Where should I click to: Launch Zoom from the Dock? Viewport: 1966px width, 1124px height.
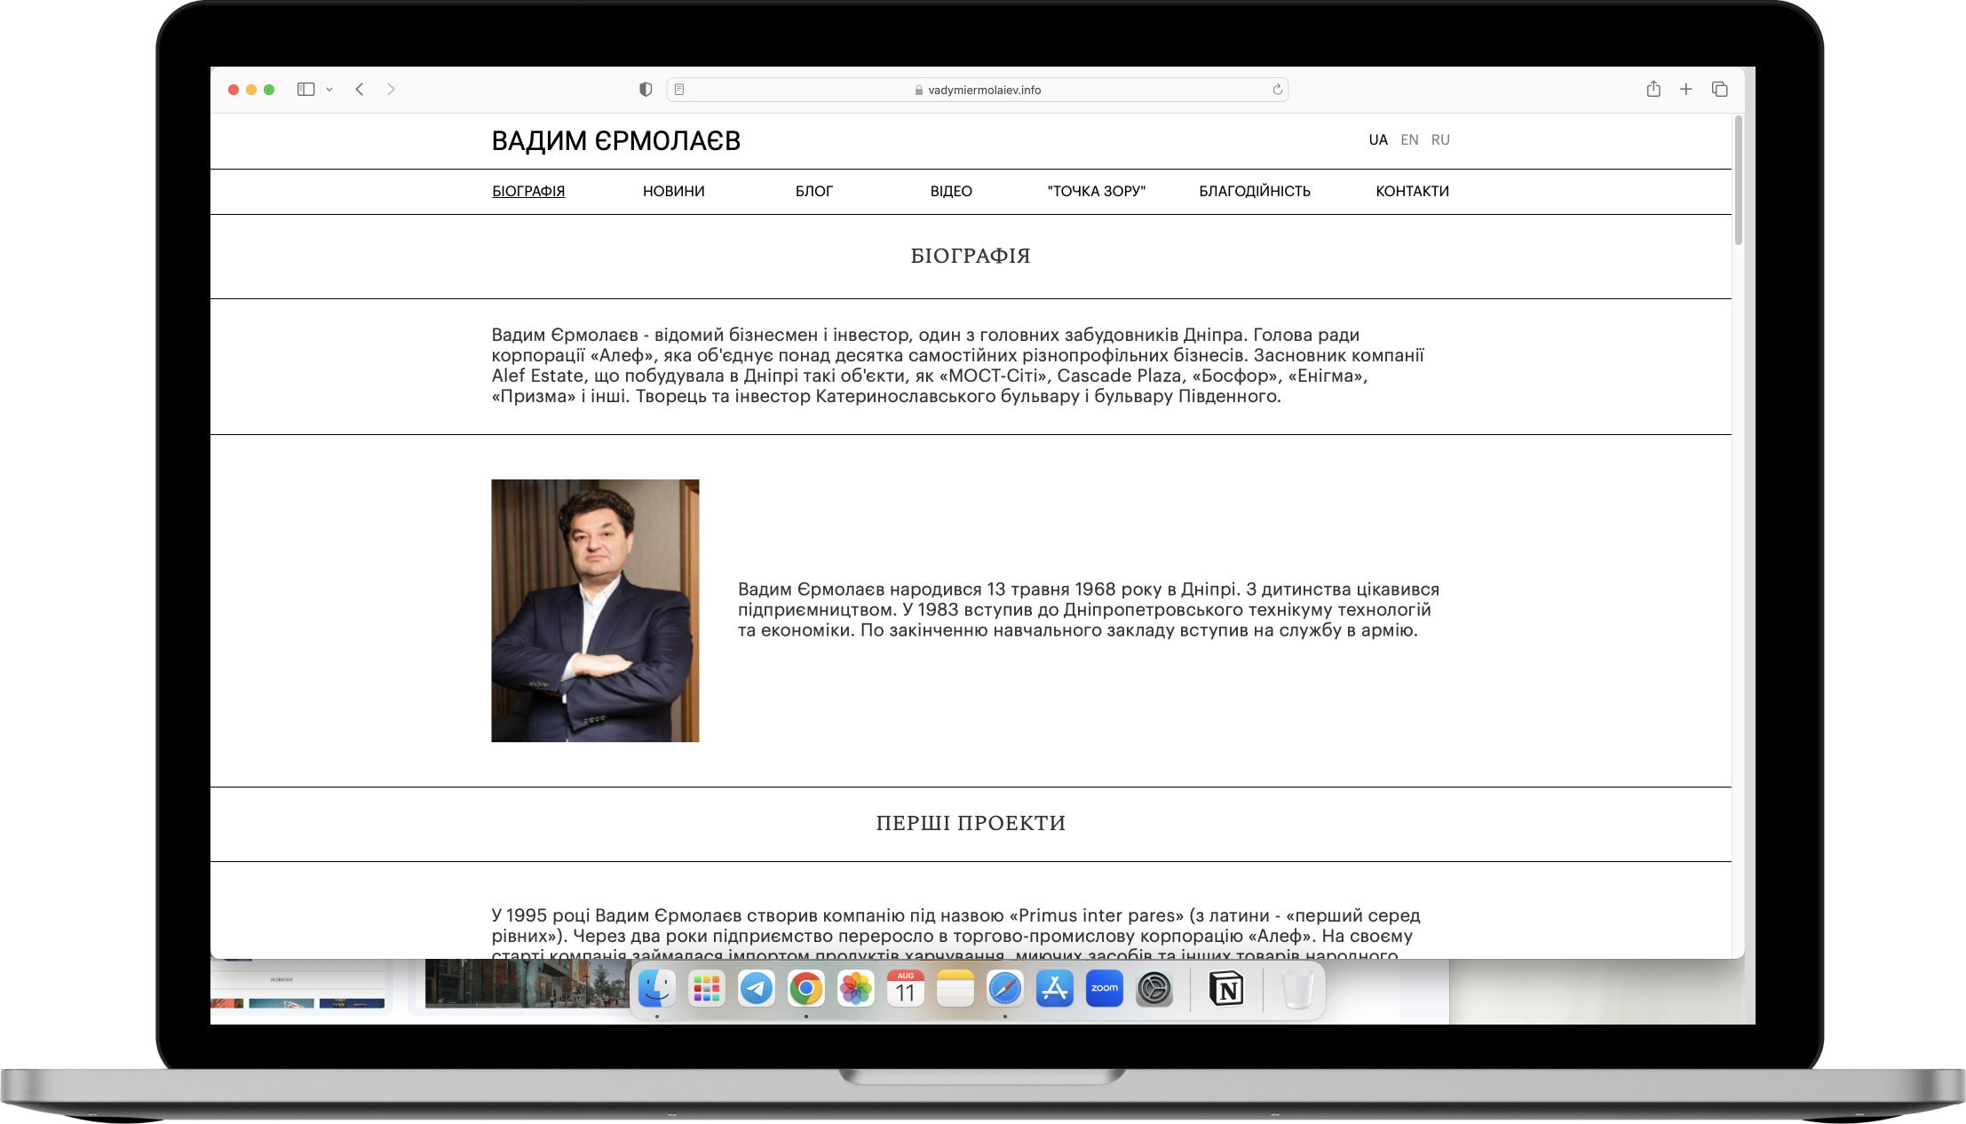(x=1103, y=988)
